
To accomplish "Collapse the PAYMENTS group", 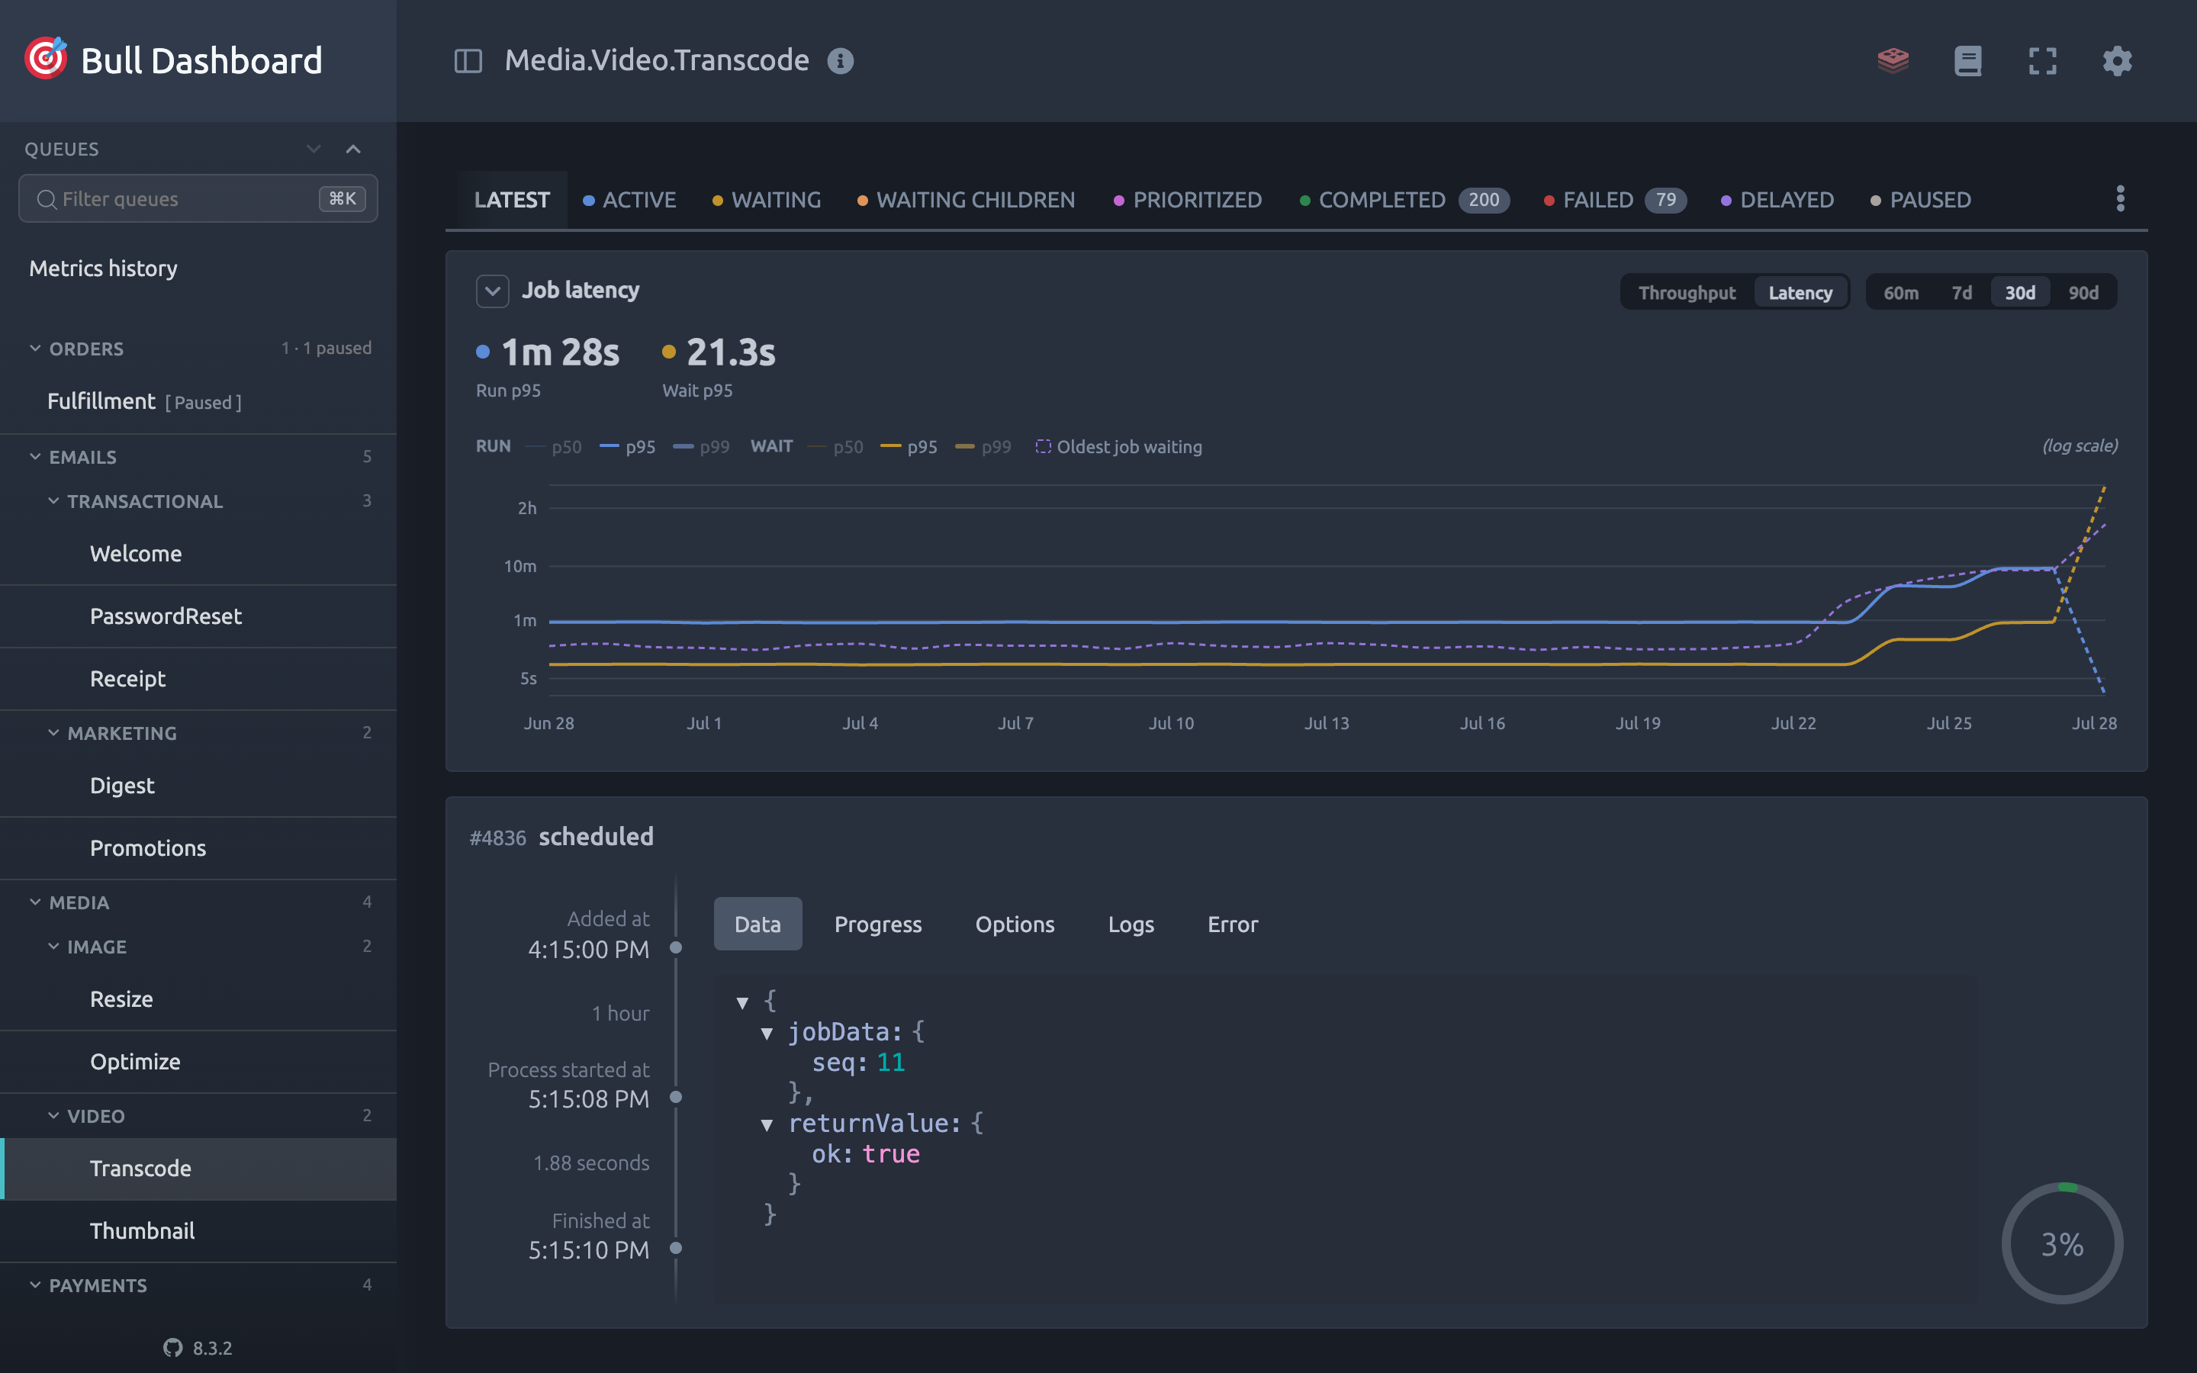I will tap(35, 1285).
